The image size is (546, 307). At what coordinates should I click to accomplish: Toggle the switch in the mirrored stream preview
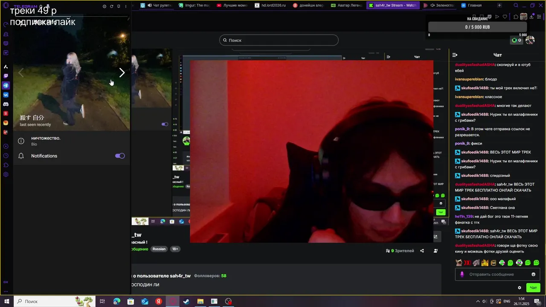tap(165, 124)
